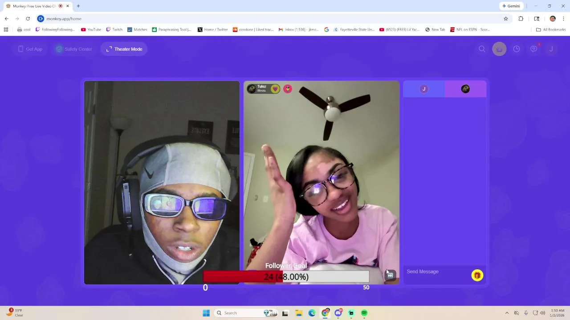Open File Explorer from the taskbar

click(x=299, y=313)
